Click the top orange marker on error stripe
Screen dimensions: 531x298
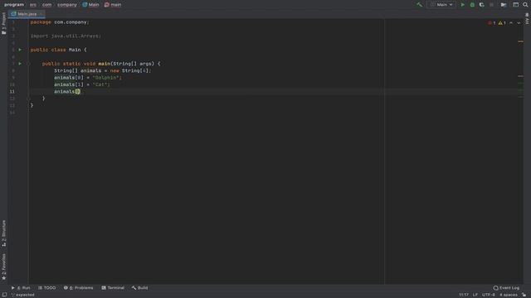[520, 41]
